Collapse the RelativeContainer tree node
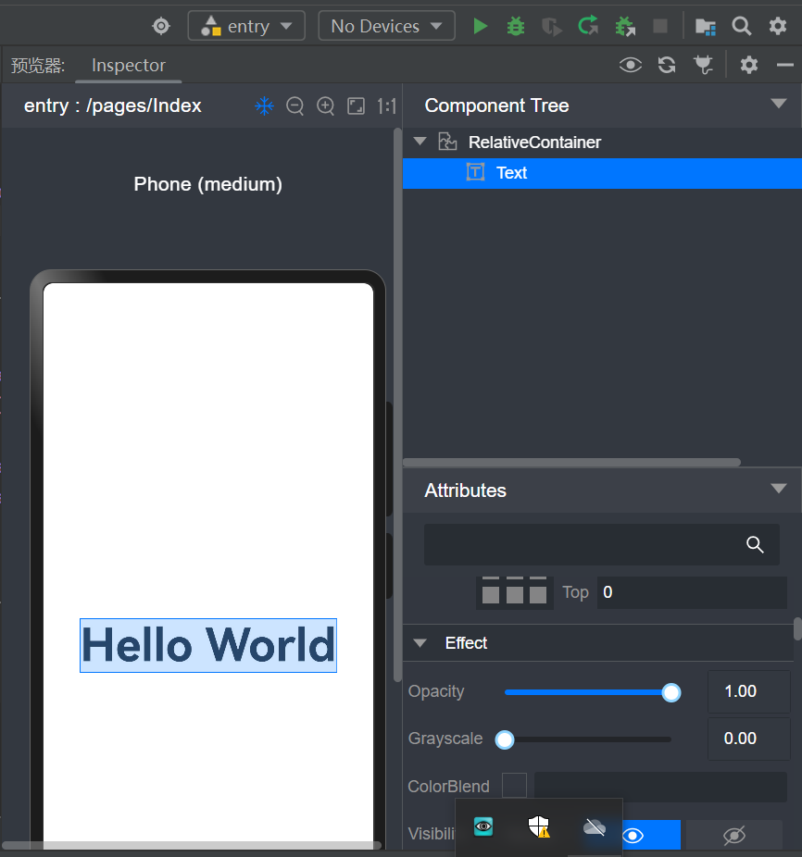 point(420,142)
